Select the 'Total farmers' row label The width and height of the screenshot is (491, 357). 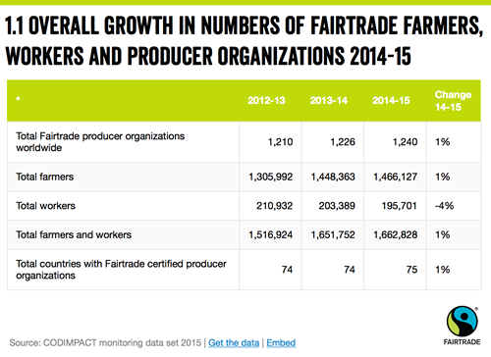coord(45,177)
